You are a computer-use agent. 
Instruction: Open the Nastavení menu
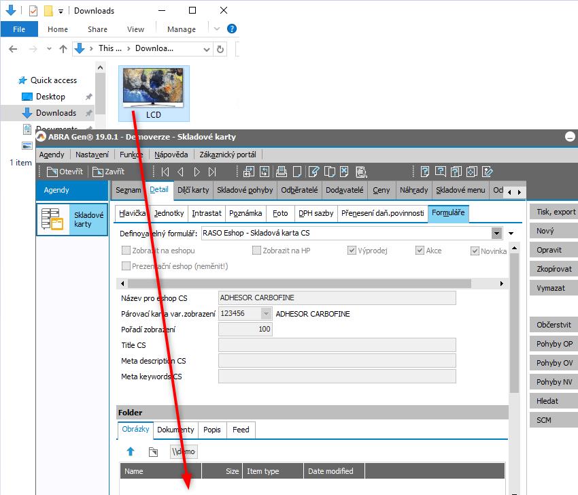click(92, 155)
